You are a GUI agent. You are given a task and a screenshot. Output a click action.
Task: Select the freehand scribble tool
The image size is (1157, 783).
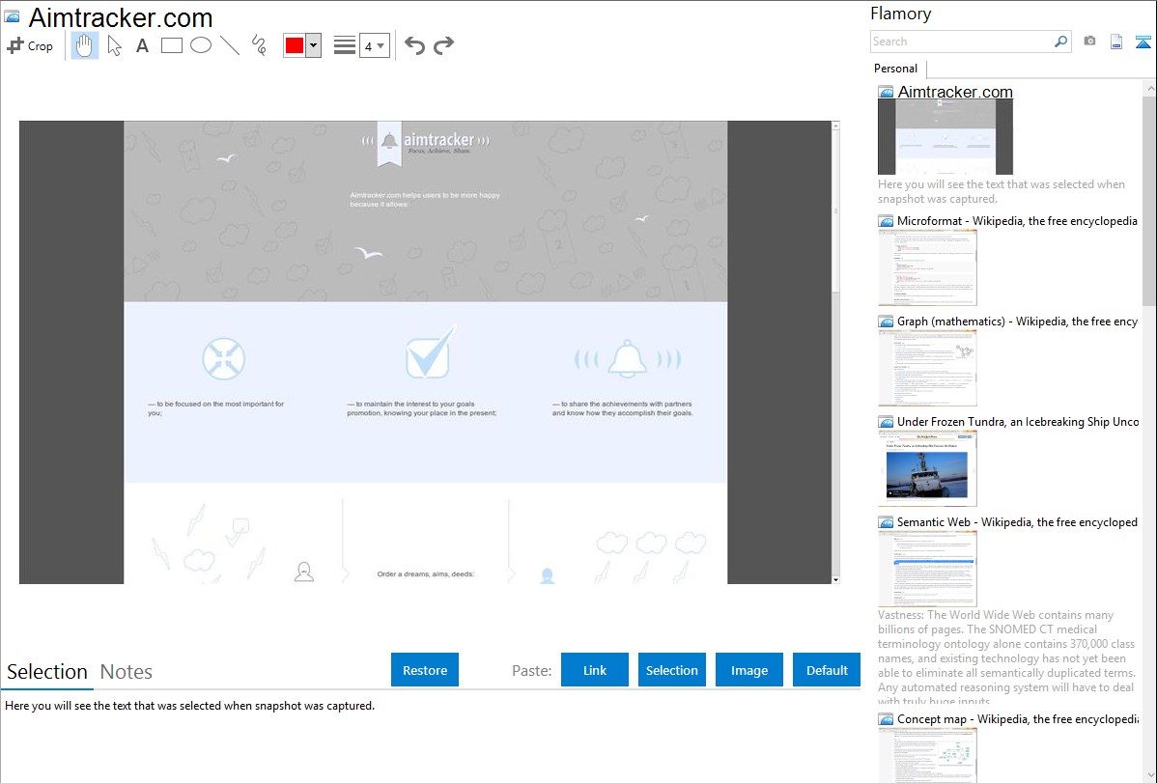point(259,45)
